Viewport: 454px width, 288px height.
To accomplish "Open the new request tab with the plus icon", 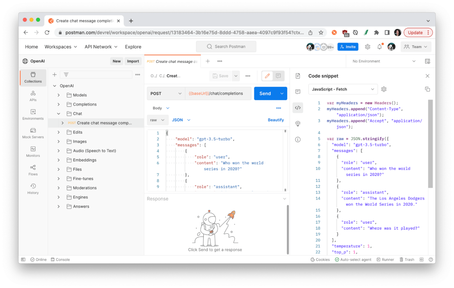I will click(208, 61).
